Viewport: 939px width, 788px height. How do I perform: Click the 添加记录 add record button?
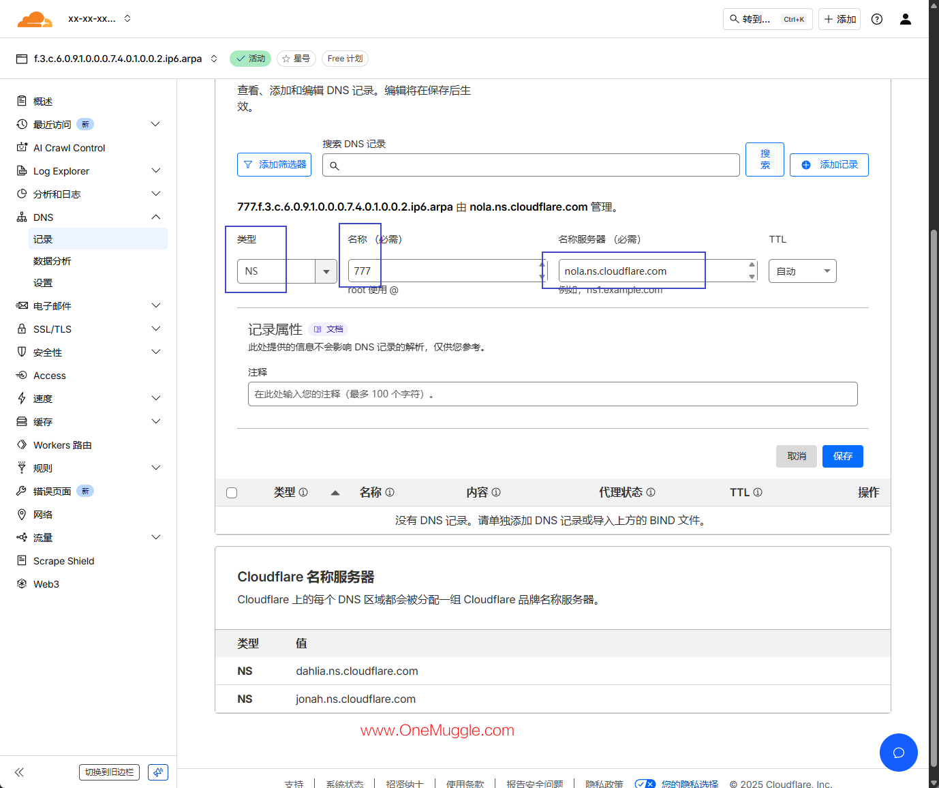[x=829, y=165]
